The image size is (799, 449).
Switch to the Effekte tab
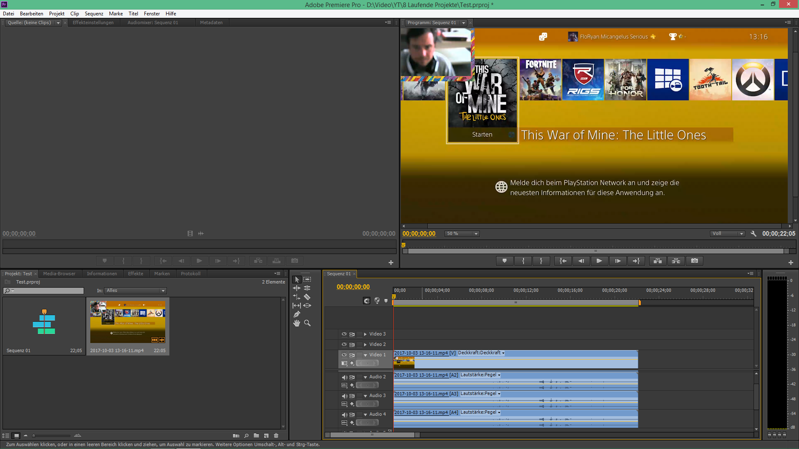tap(136, 274)
